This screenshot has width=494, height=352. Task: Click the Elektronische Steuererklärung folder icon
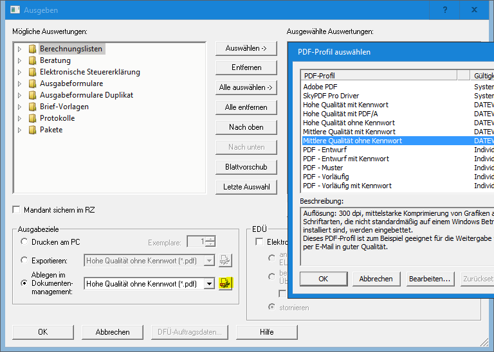pyautogui.click(x=32, y=72)
